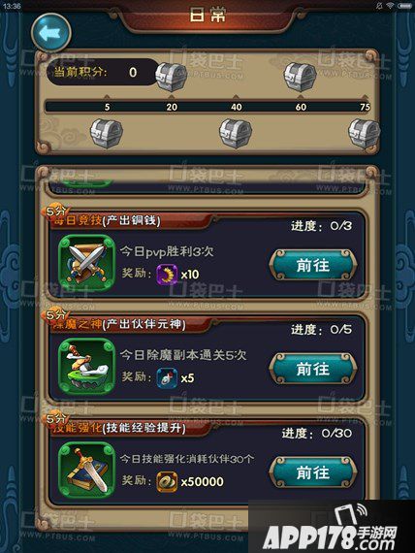
Task: Click 前往 for the pvp victory quest
Action: [x=313, y=265]
